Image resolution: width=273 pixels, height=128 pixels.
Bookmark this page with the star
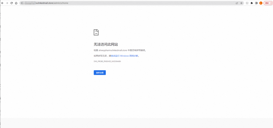pos(241,3)
